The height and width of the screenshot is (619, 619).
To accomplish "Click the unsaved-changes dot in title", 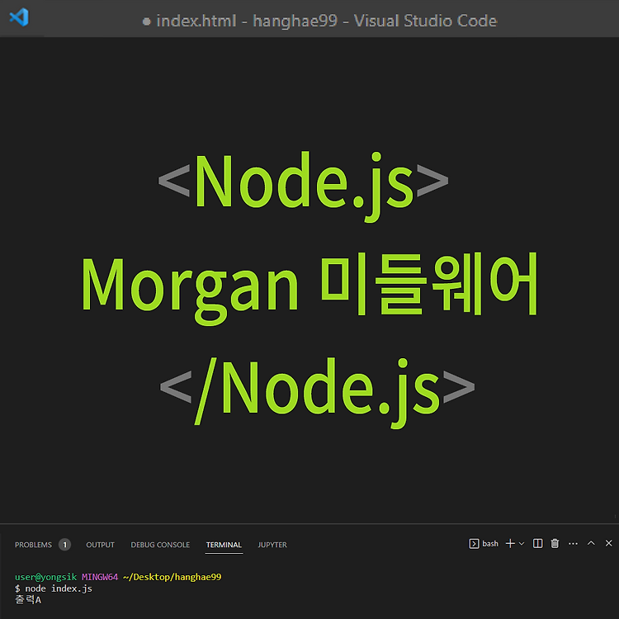I will coord(146,21).
